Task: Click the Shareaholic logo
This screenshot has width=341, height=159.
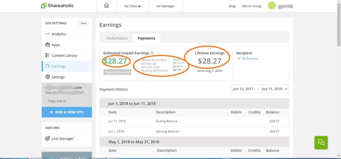Action: pyautogui.click(x=58, y=6)
